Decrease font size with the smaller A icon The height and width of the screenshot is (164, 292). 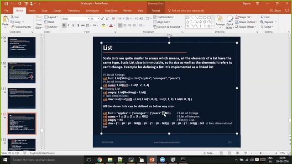coord(107,19)
